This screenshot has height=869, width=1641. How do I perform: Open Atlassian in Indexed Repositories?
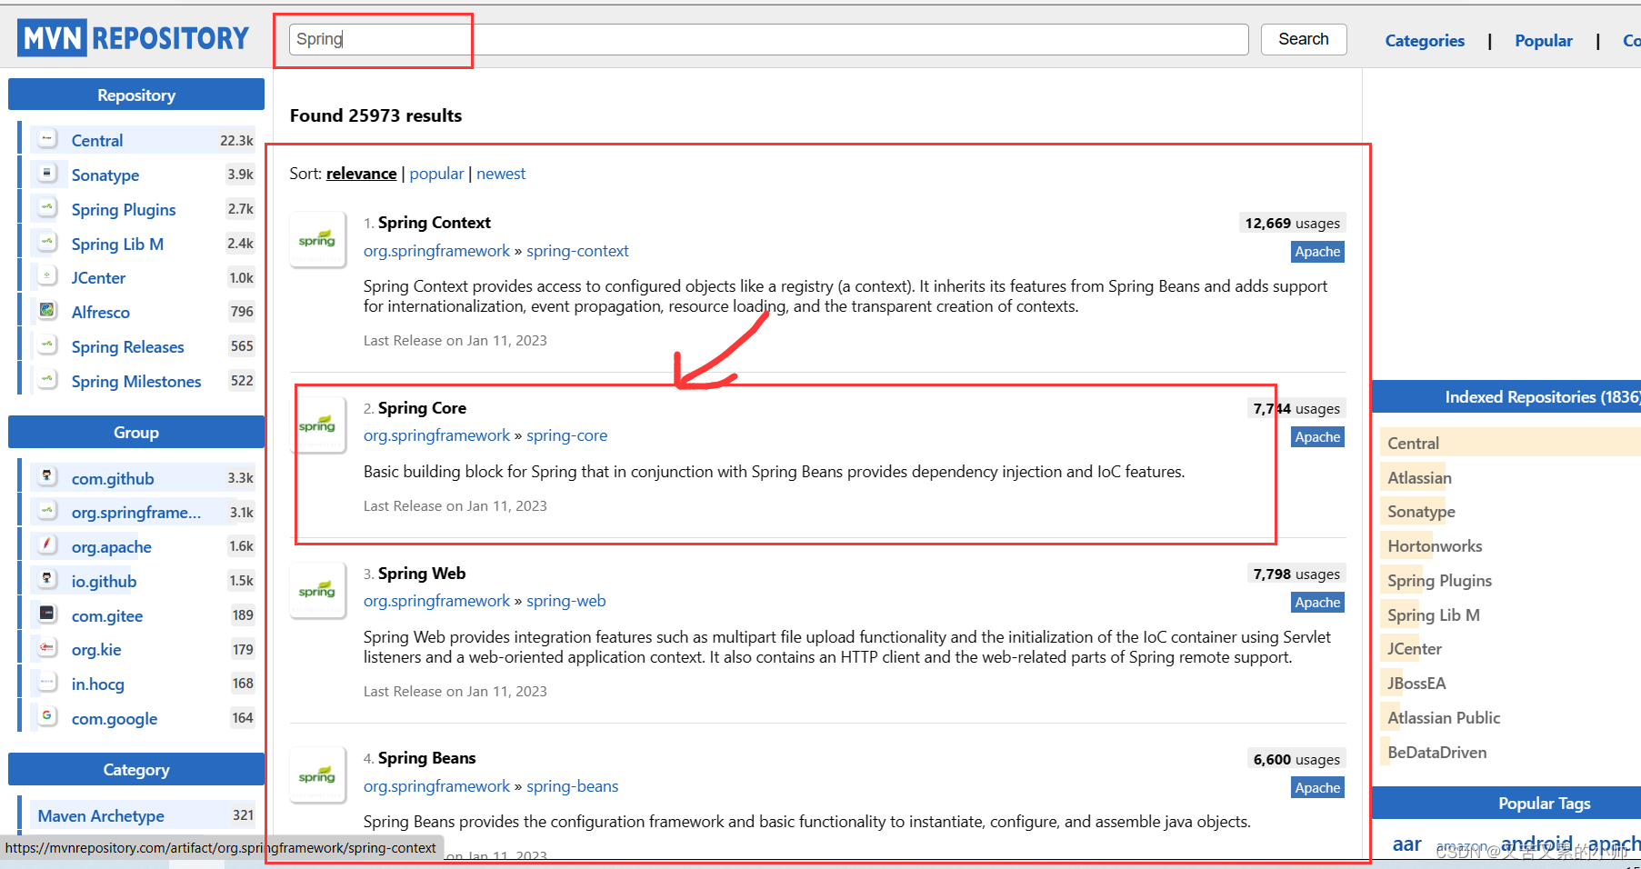pos(1419,478)
